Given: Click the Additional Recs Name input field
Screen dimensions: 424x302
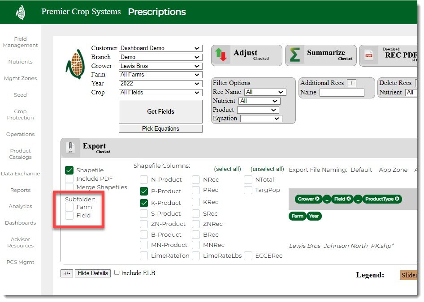Looking at the screenshot, I should coord(342,93).
